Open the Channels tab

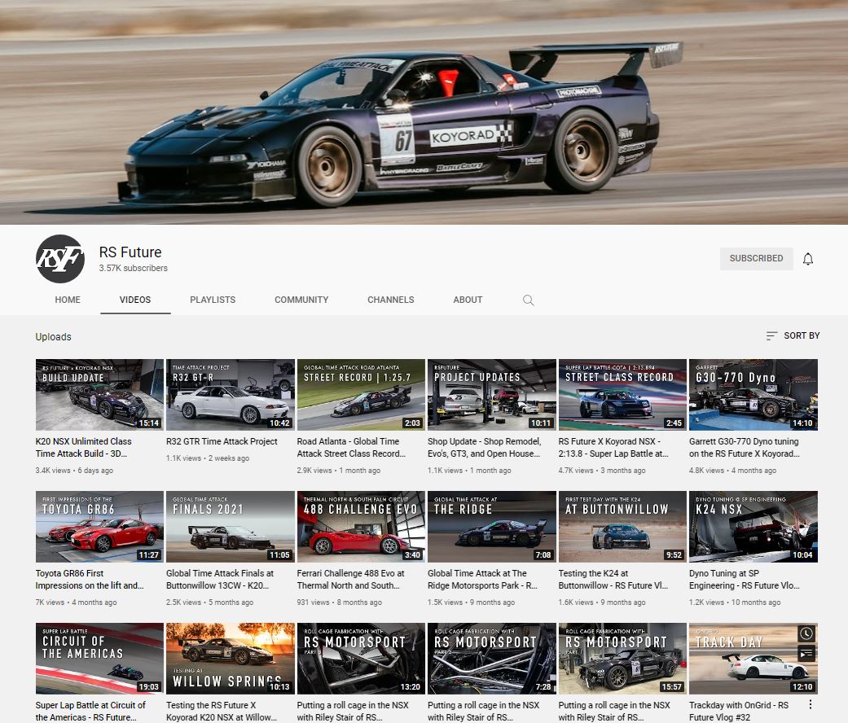390,300
